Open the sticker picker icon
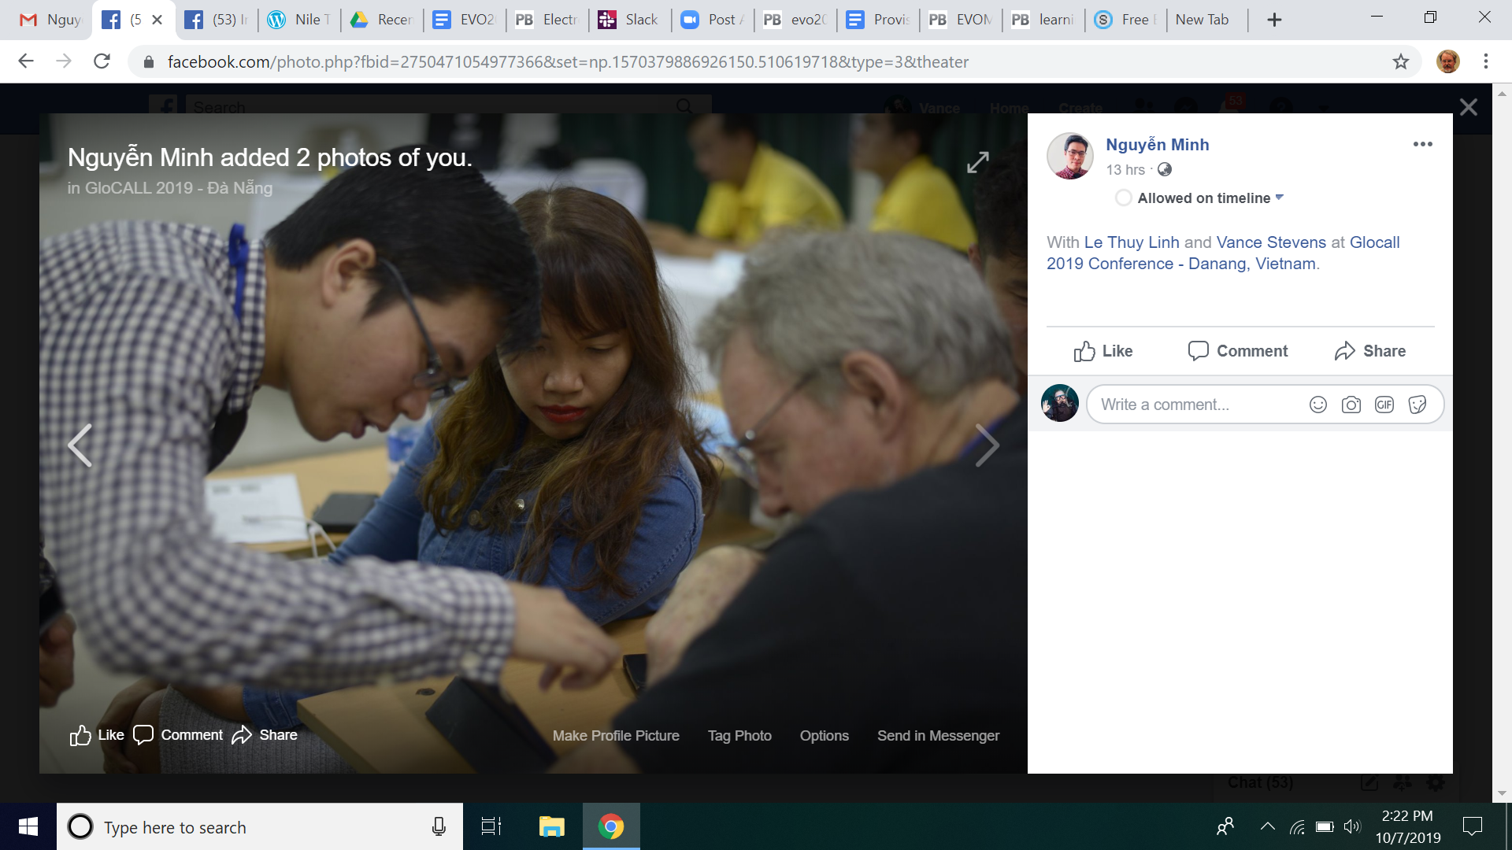Image resolution: width=1512 pixels, height=850 pixels. [1417, 405]
